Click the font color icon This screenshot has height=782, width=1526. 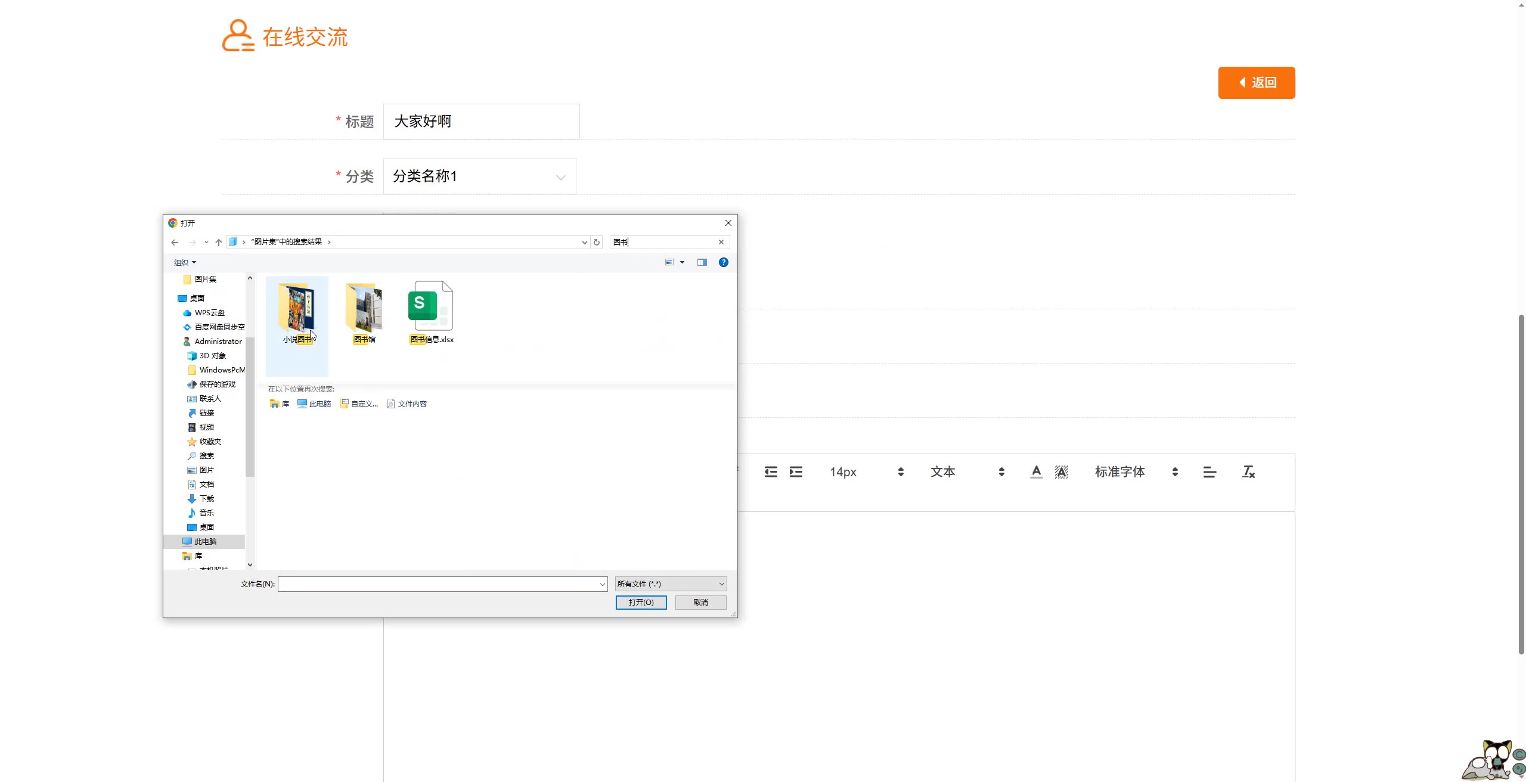tap(1037, 472)
